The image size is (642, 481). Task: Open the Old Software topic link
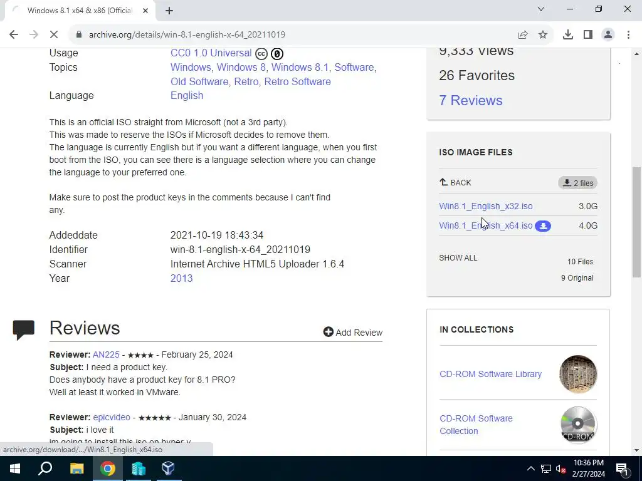tap(199, 82)
